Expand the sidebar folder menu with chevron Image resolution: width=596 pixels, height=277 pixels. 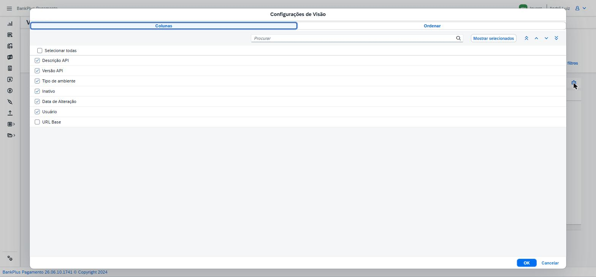(x=11, y=135)
